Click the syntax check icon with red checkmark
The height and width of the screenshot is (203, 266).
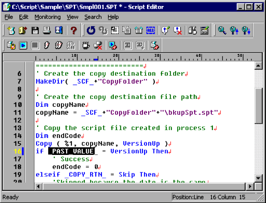tap(11, 45)
